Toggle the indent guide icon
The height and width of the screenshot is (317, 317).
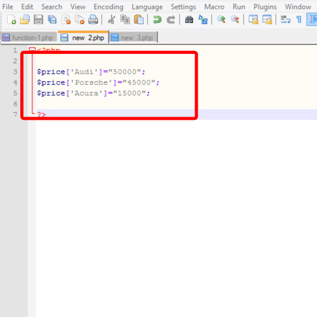coord(312,20)
